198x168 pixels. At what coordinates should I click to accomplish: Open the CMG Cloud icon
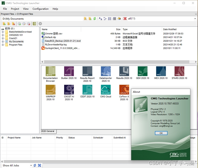tap(106, 90)
